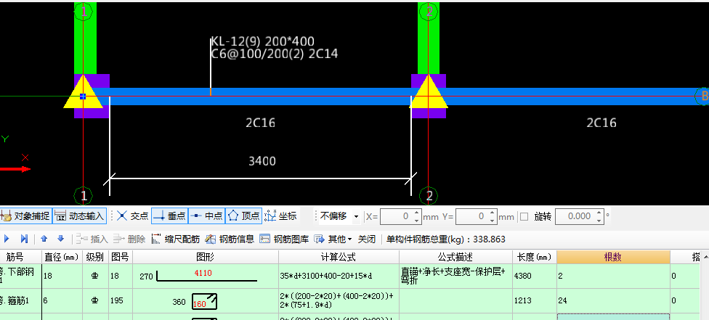This screenshot has width=709, height=320.
Task: Move row up with blue up arrow
Action: click(44, 239)
